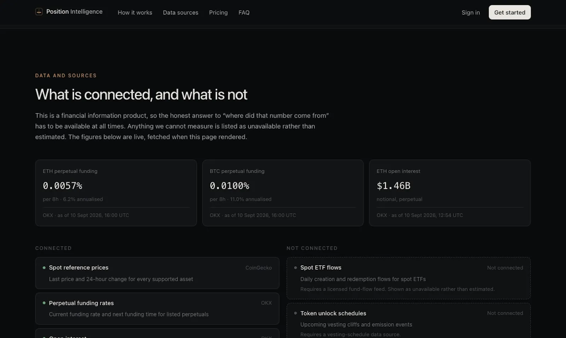Click the Spot reference prices row
The height and width of the screenshot is (338, 566).
click(x=157, y=273)
